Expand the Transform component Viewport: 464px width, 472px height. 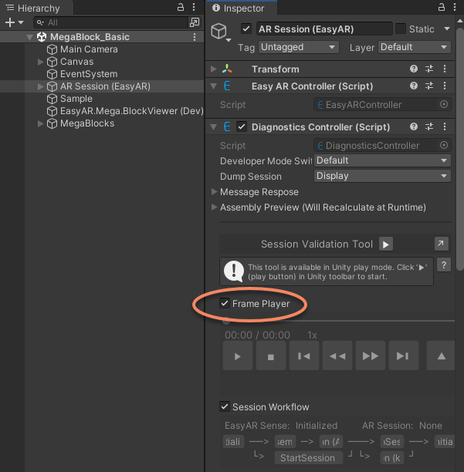[214, 69]
